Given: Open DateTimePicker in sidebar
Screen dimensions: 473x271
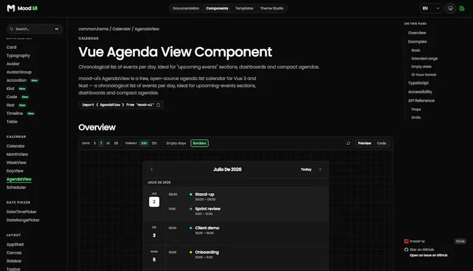Looking at the screenshot, I should coord(21,212).
